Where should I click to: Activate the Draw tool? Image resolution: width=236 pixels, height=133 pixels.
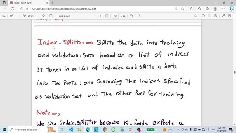pos(28,16)
